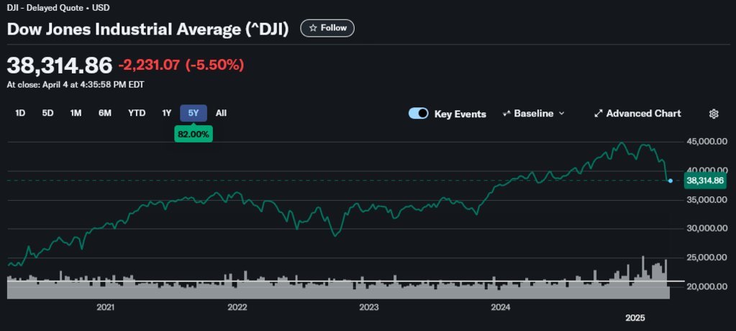Select the 1D time range
The image size is (736, 331).
(x=20, y=113)
